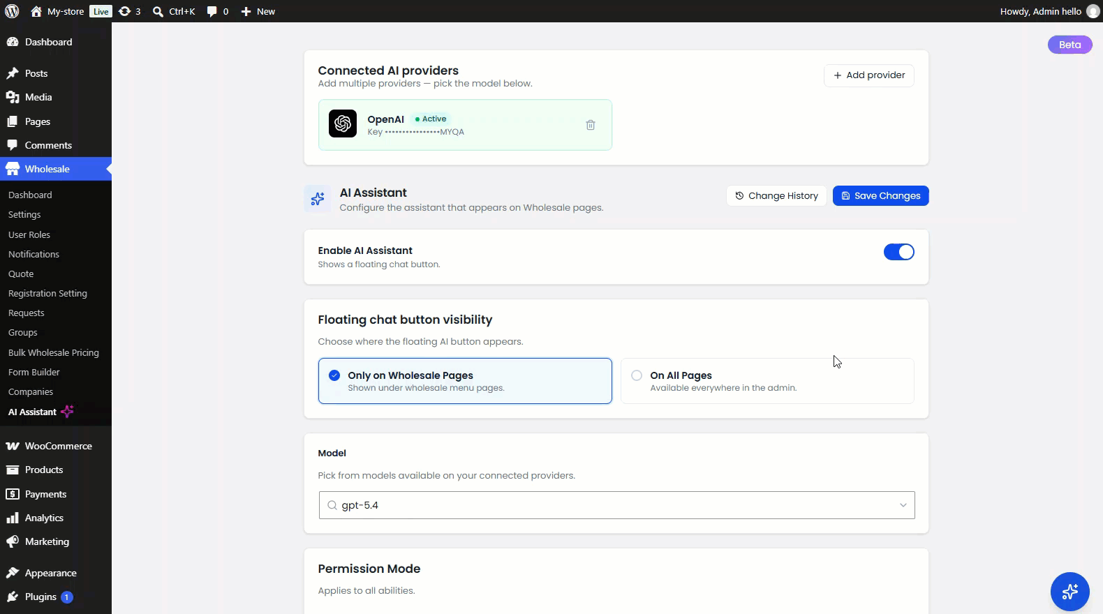
Task: Click the Add provider button
Action: click(869, 75)
